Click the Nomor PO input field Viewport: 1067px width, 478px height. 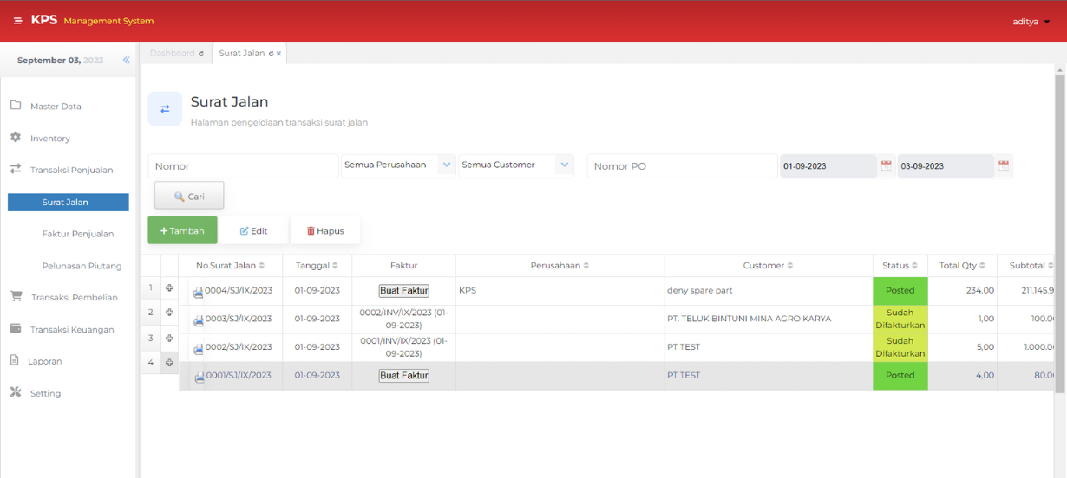682,166
